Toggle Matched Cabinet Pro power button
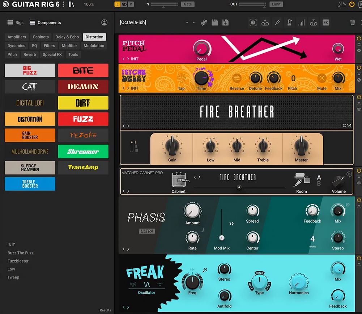The height and width of the screenshot is (314, 362). click(x=359, y=170)
